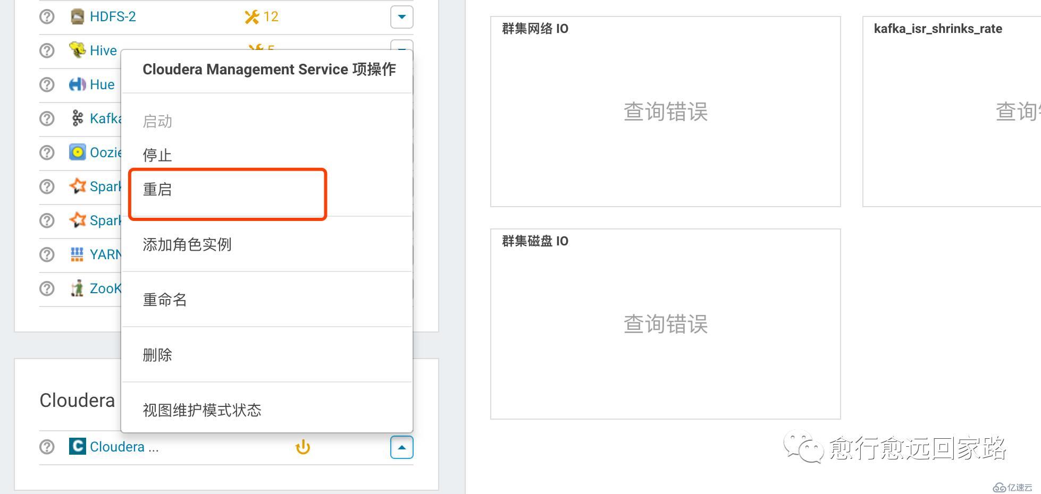
Task: Click the 群集磁盘 IO chart area
Action: 665,324
